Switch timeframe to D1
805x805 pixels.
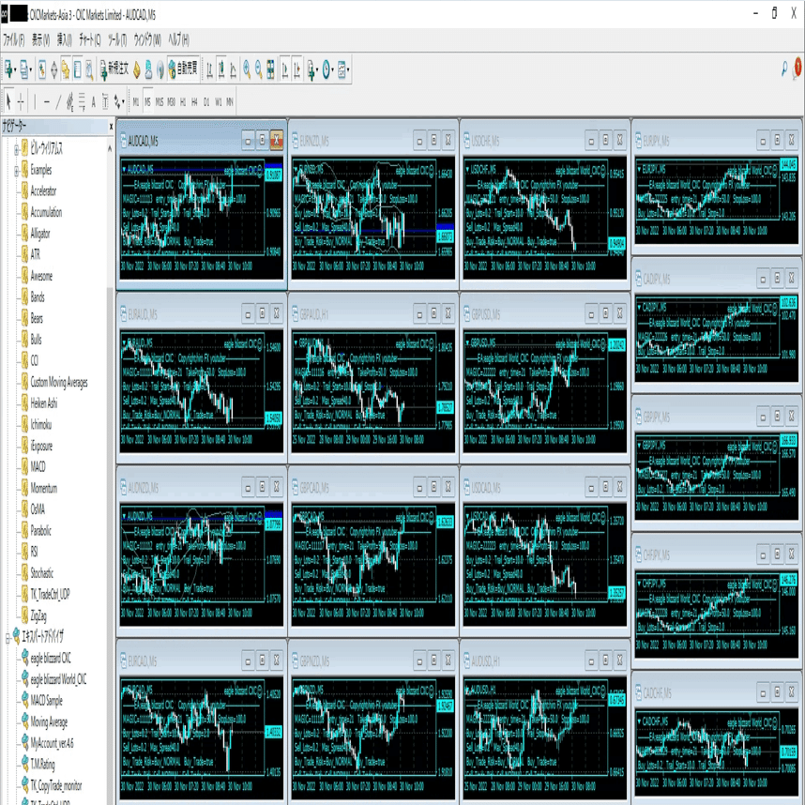pos(206,102)
